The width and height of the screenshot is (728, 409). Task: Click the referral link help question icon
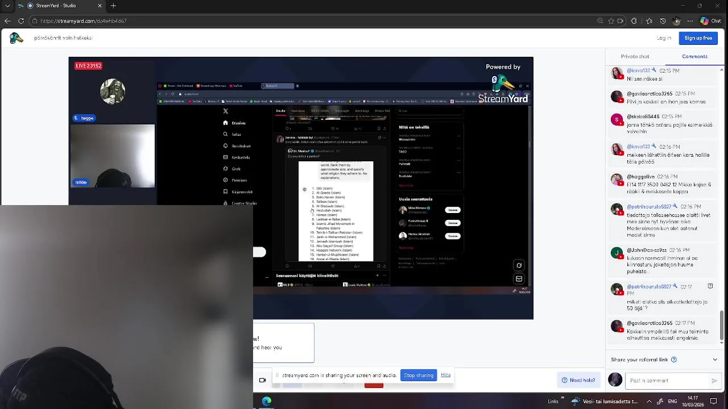pyautogui.click(x=674, y=360)
